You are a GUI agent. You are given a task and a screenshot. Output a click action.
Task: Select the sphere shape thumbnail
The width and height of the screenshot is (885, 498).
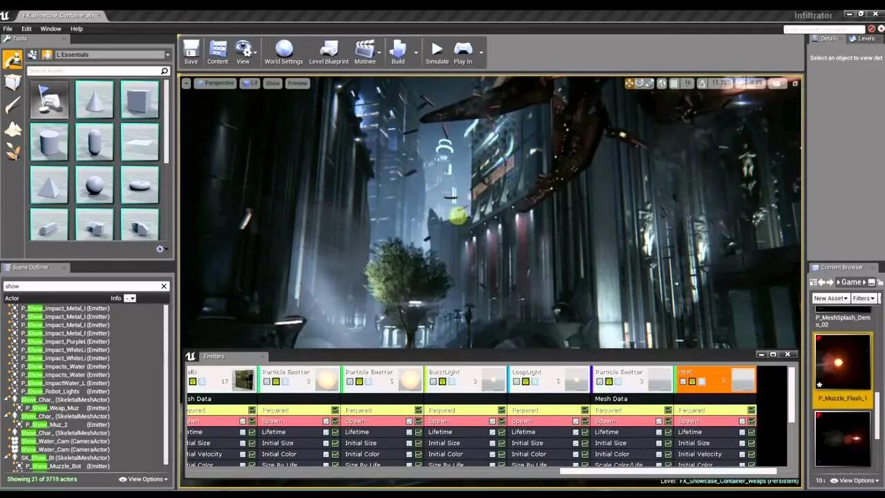pos(94,185)
